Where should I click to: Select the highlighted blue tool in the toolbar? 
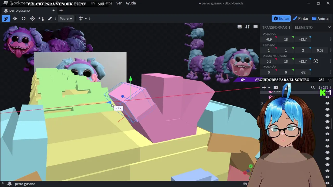pyautogui.click(x=6, y=18)
